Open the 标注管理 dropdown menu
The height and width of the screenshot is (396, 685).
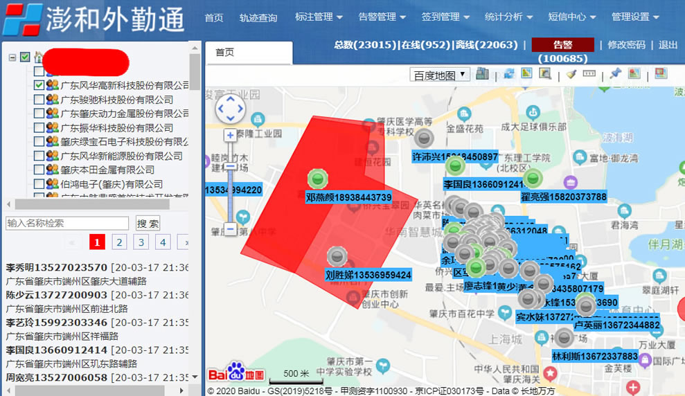[x=319, y=17]
